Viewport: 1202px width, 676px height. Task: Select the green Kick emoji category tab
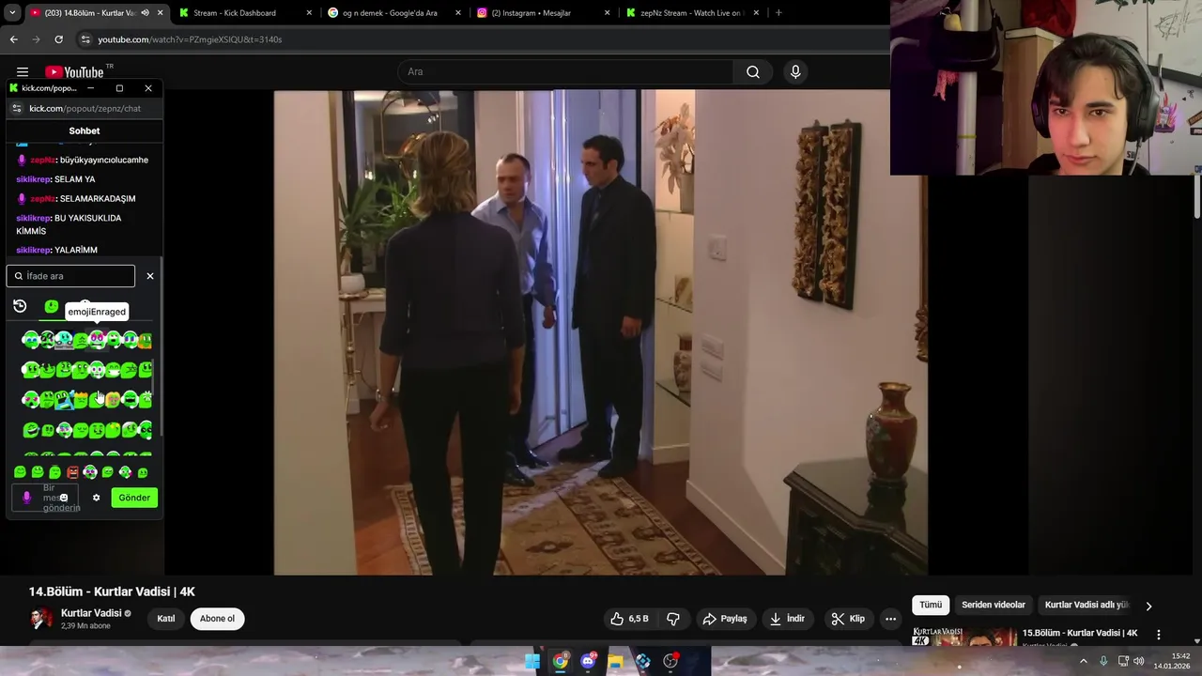(x=52, y=306)
